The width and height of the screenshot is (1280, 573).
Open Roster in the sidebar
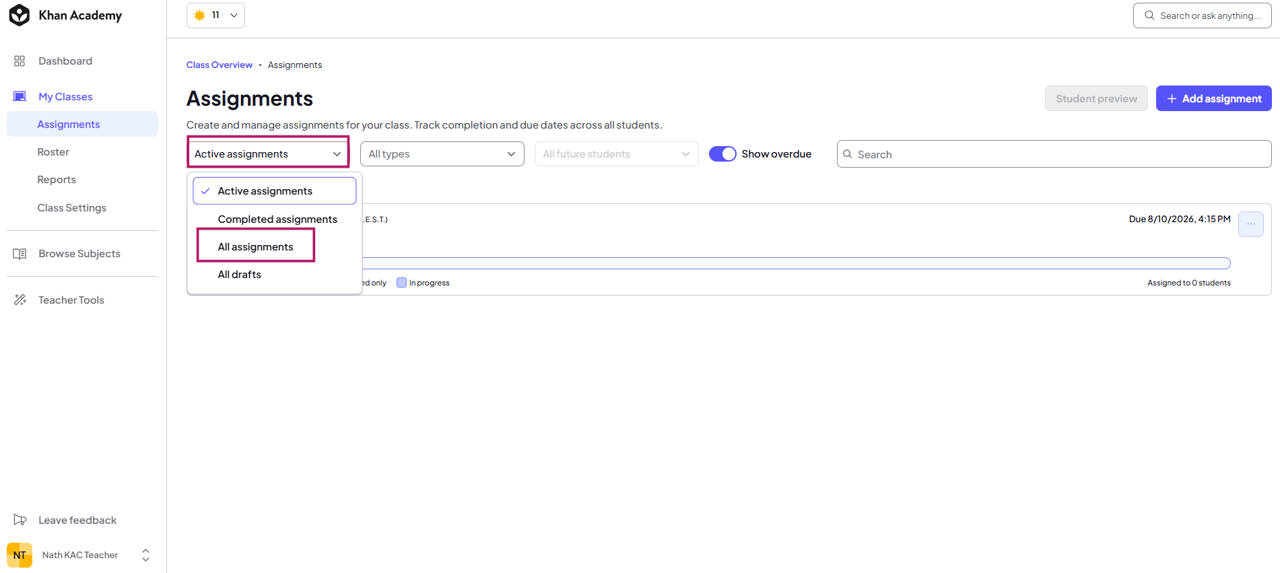pyautogui.click(x=53, y=152)
